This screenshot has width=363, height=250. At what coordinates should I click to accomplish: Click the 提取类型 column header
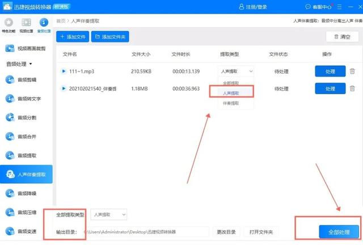click(x=229, y=54)
